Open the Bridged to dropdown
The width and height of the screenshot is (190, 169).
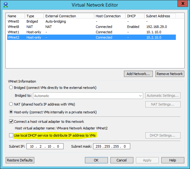point(88,96)
